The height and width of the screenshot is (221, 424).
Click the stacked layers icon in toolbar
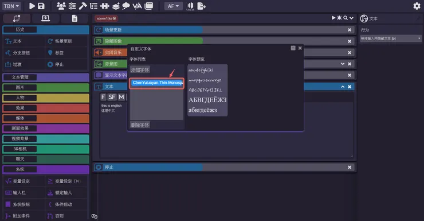tap(116, 6)
